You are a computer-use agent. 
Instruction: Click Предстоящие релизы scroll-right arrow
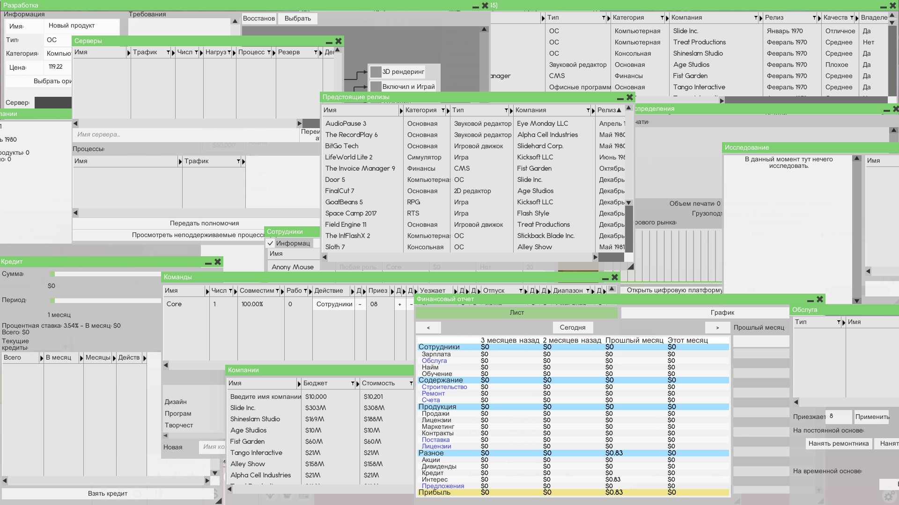(x=595, y=257)
